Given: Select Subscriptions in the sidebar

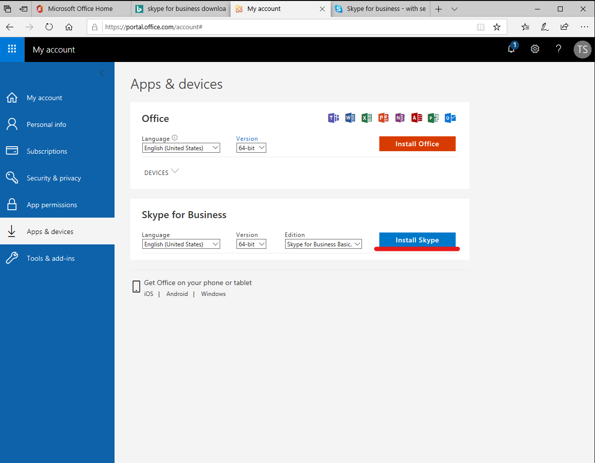Looking at the screenshot, I should (47, 151).
